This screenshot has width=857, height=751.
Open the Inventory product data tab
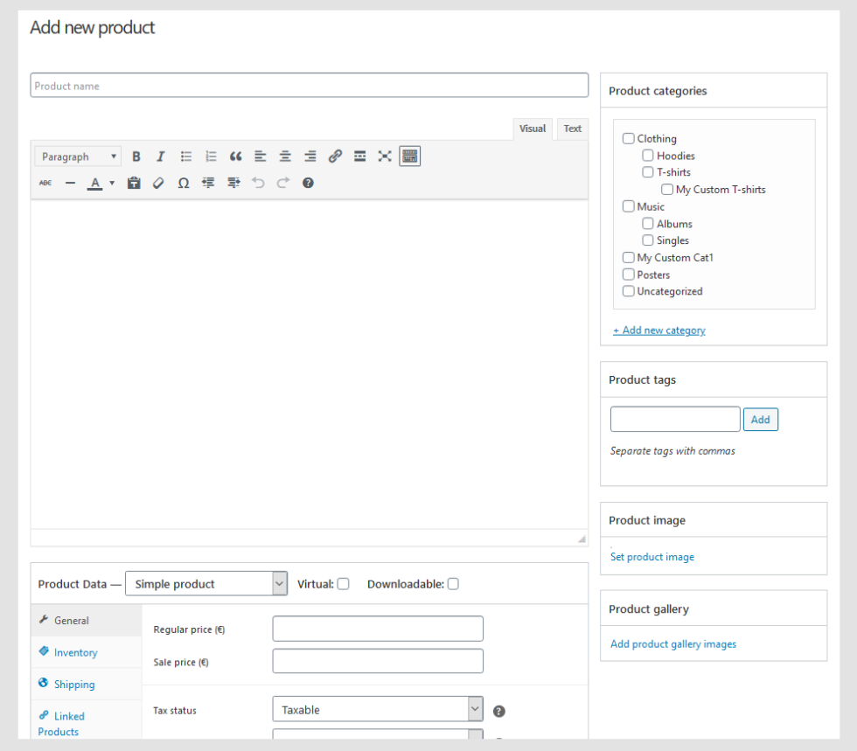click(87, 652)
